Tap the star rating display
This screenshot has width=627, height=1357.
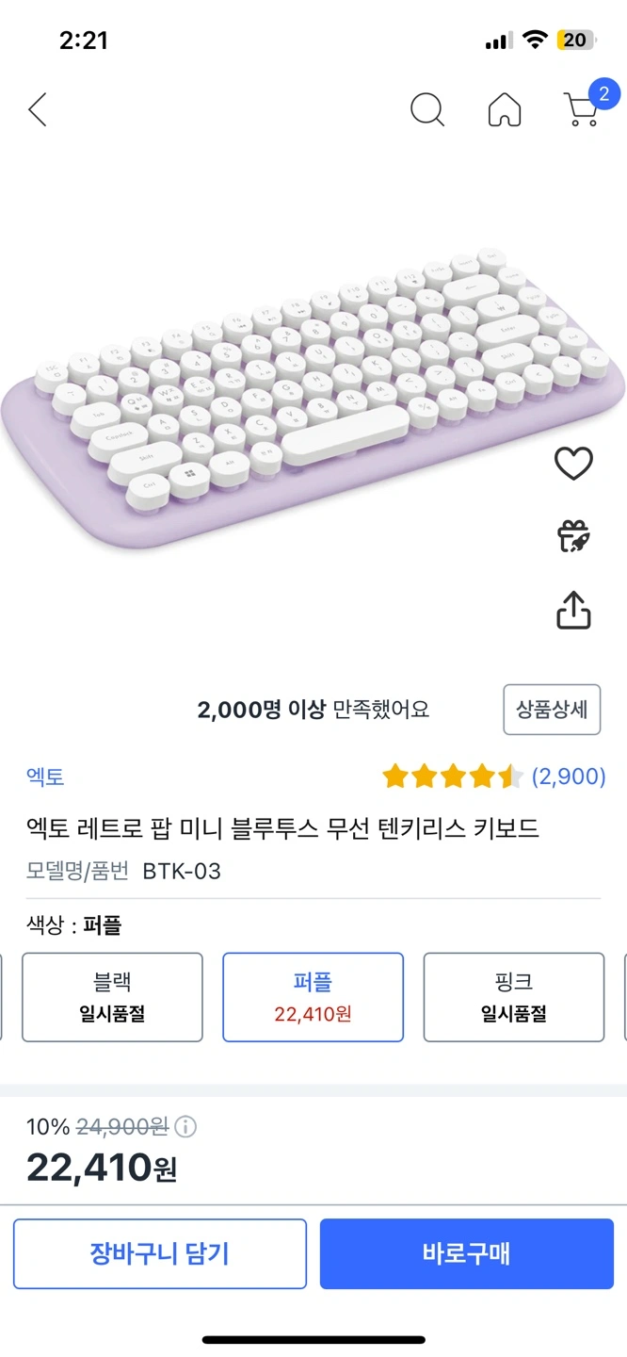tap(452, 777)
